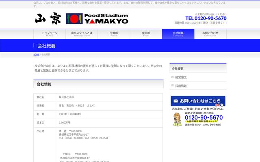Open the トップページ HOME menu item
Image resolution: width=260 pixels, height=162 pixels.
pyautogui.click(x=50, y=34)
